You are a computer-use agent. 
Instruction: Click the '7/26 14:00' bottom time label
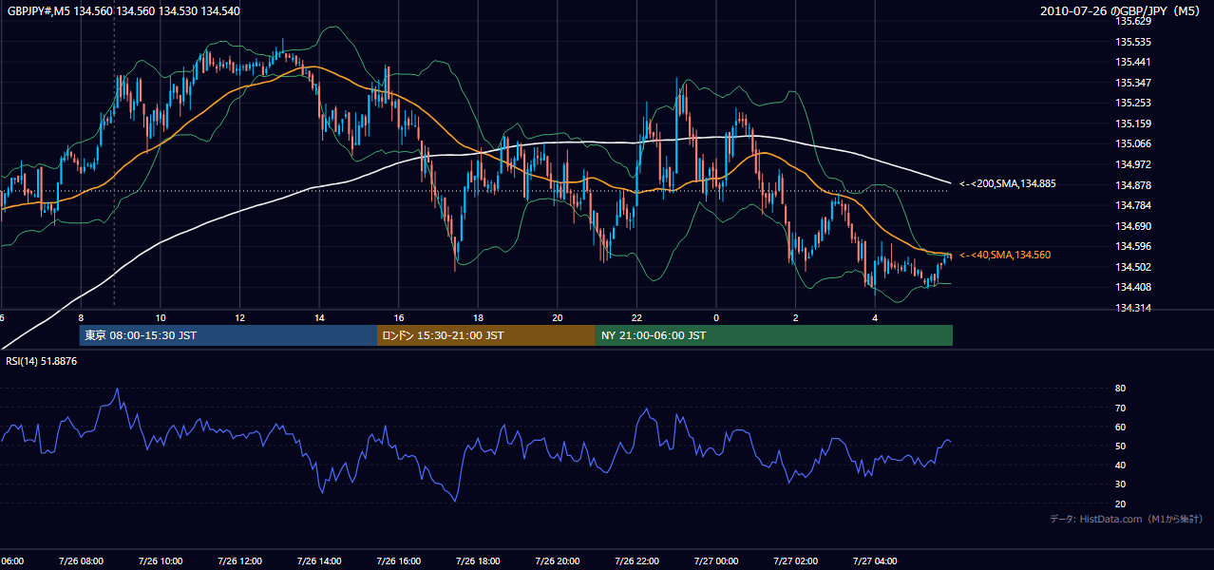coord(319,561)
